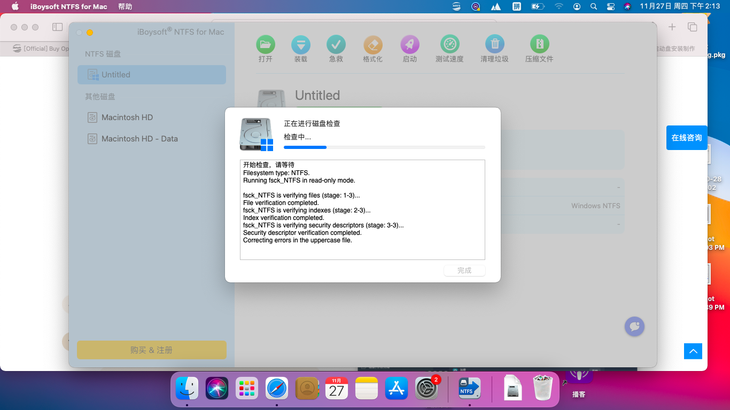Click the green Open (打开) folder icon
Image resolution: width=730 pixels, height=410 pixels.
pos(266,44)
